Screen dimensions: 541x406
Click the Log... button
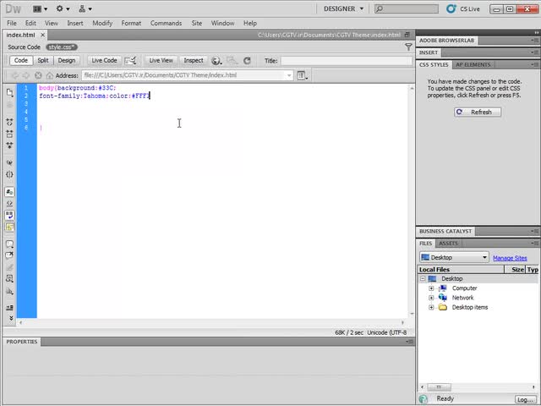pos(526,399)
